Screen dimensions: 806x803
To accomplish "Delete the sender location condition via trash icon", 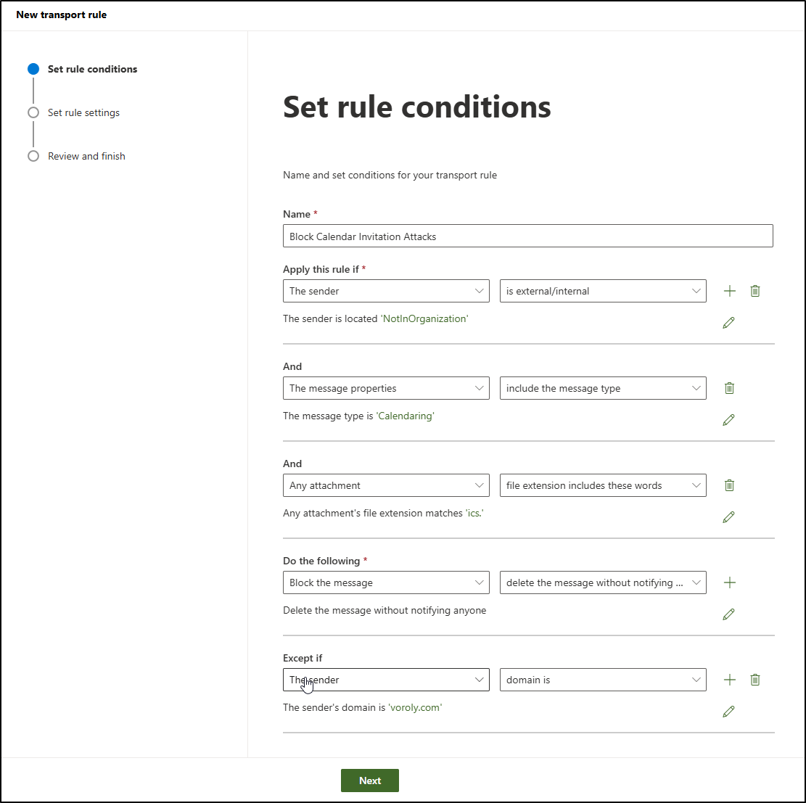I will 755,291.
